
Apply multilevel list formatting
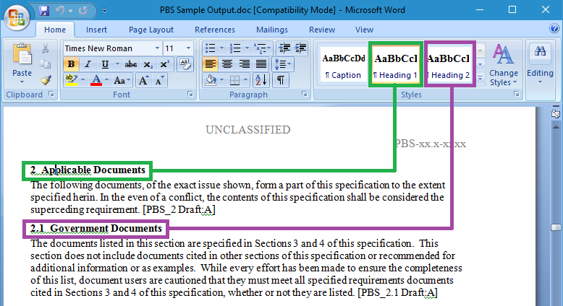point(259,48)
